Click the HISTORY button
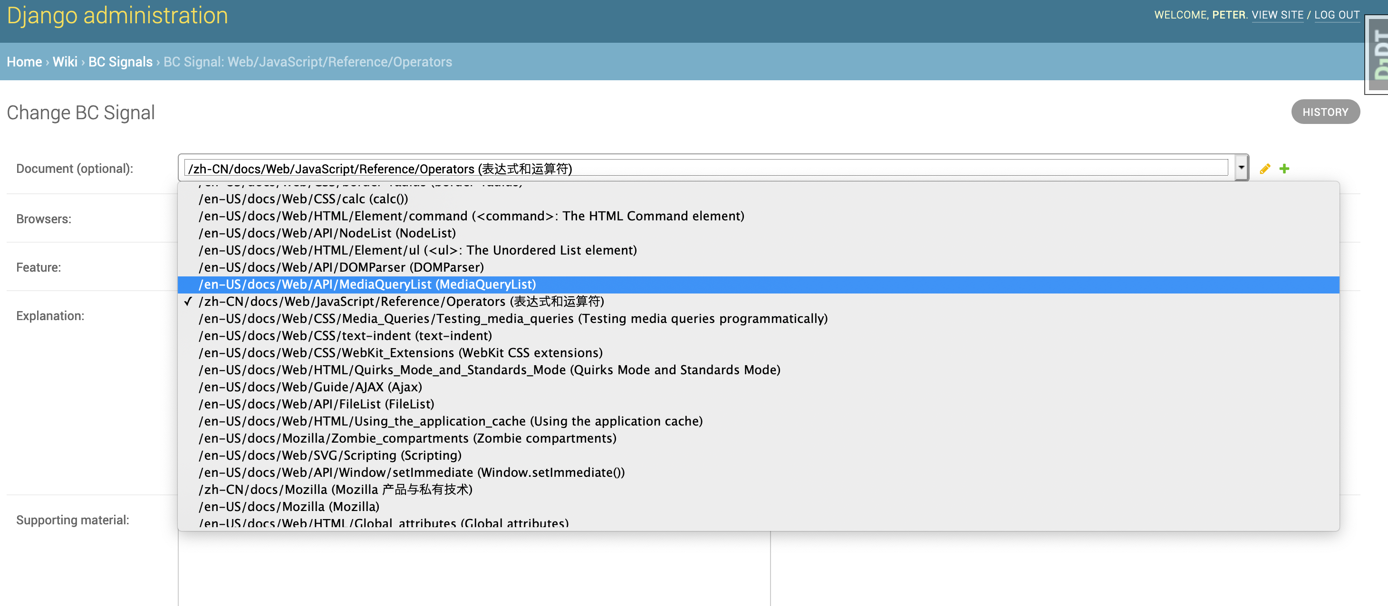This screenshot has height=606, width=1388. (1325, 112)
